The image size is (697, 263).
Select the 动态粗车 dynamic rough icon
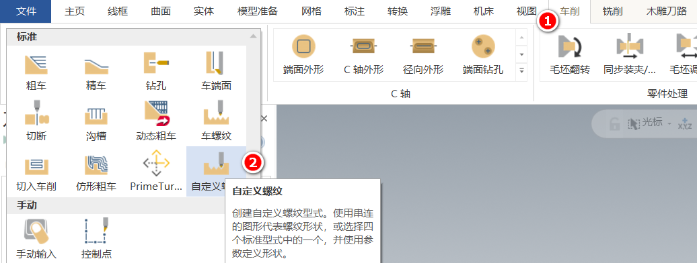156,121
